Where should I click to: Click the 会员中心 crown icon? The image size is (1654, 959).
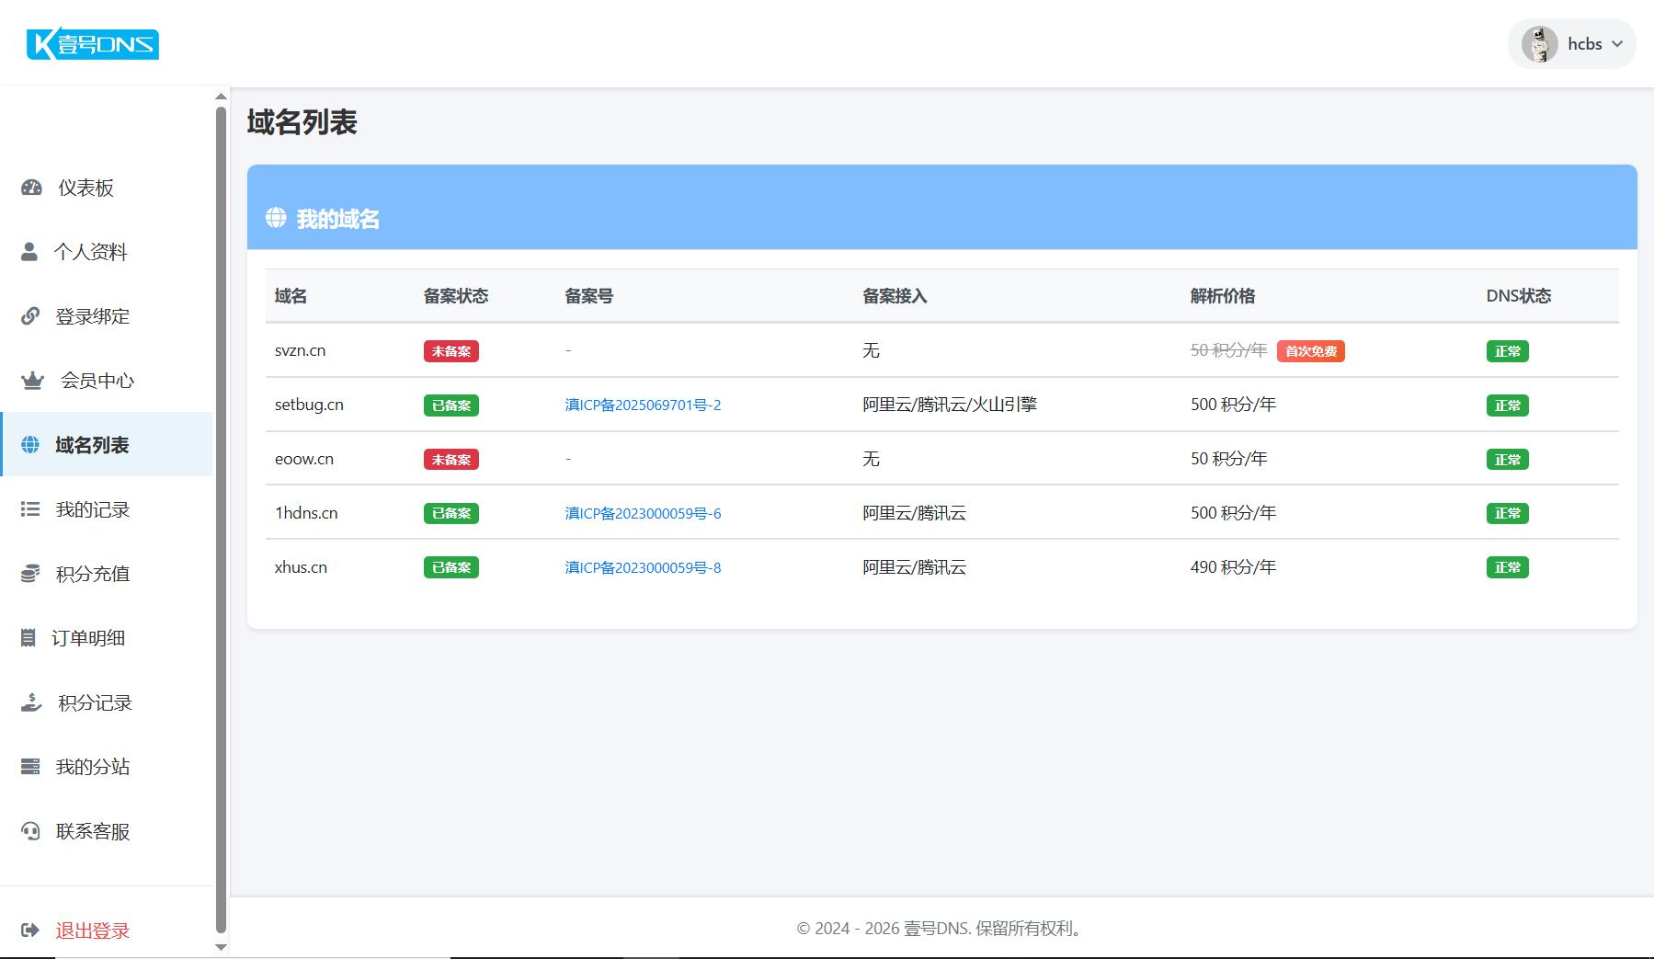[32, 381]
